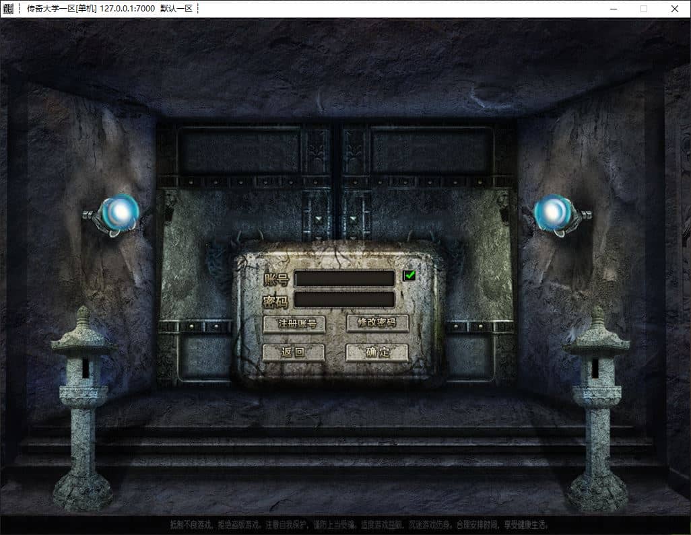The width and height of the screenshot is (691, 535).
Task: Minimize the game window
Action: tap(614, 9)
